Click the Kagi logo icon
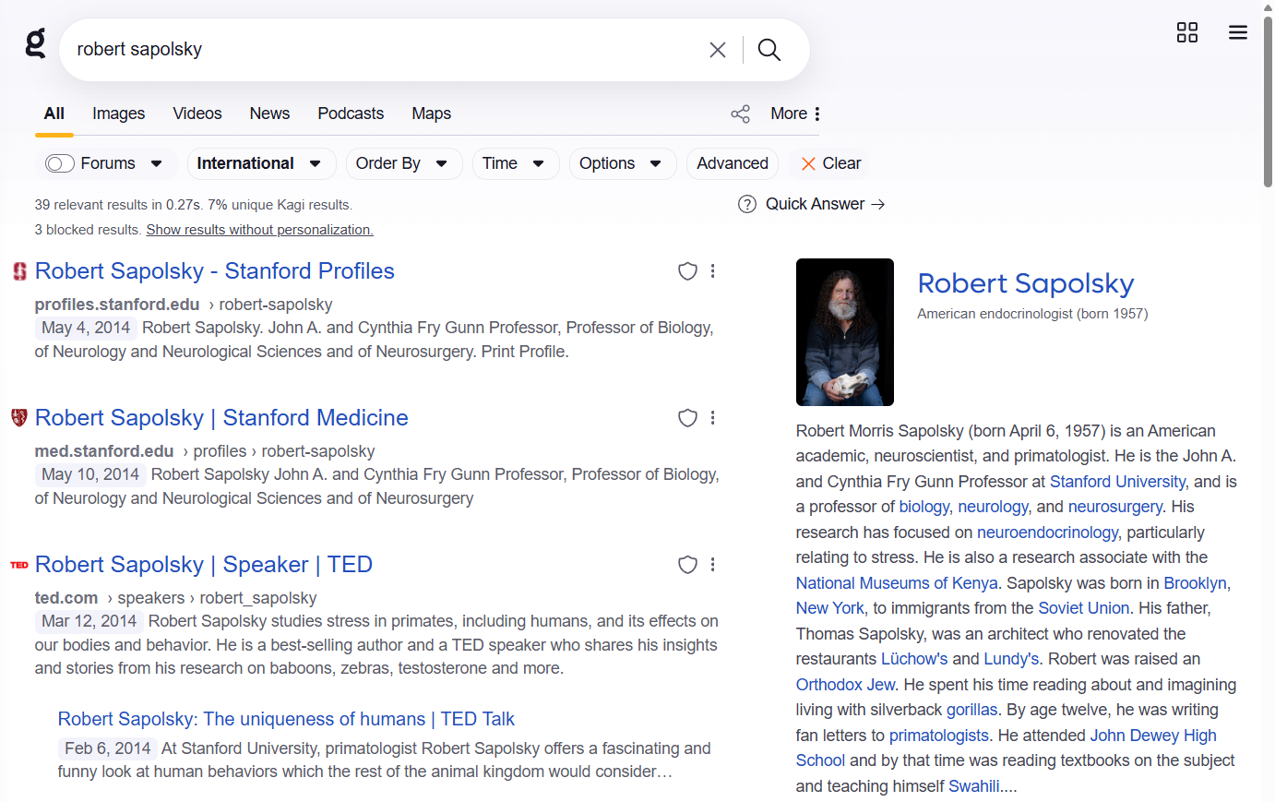1275x802 pixels. [35, 43]
